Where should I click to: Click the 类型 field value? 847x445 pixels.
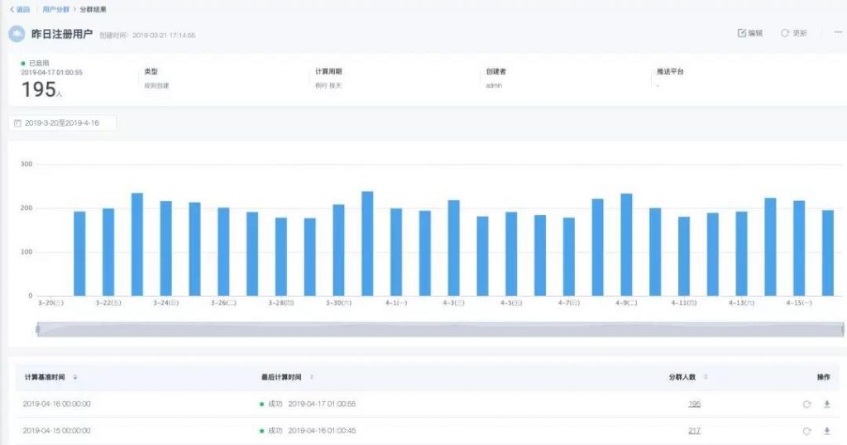[x=156, y=85]
